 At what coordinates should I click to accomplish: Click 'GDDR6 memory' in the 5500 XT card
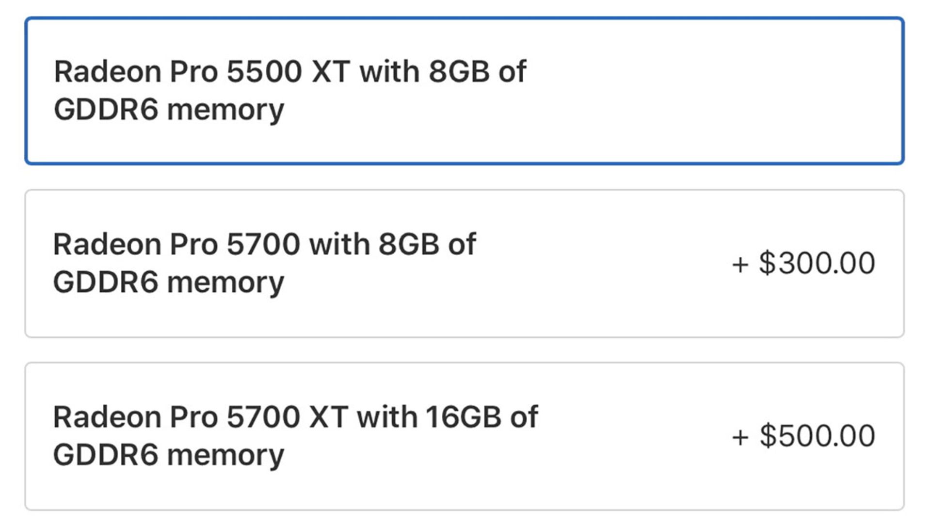(x=169, y=110)
